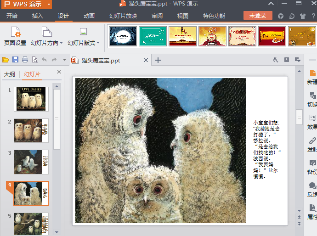Click the print icon in quick toolbar
317x236 pixels.
click(25, 60)
